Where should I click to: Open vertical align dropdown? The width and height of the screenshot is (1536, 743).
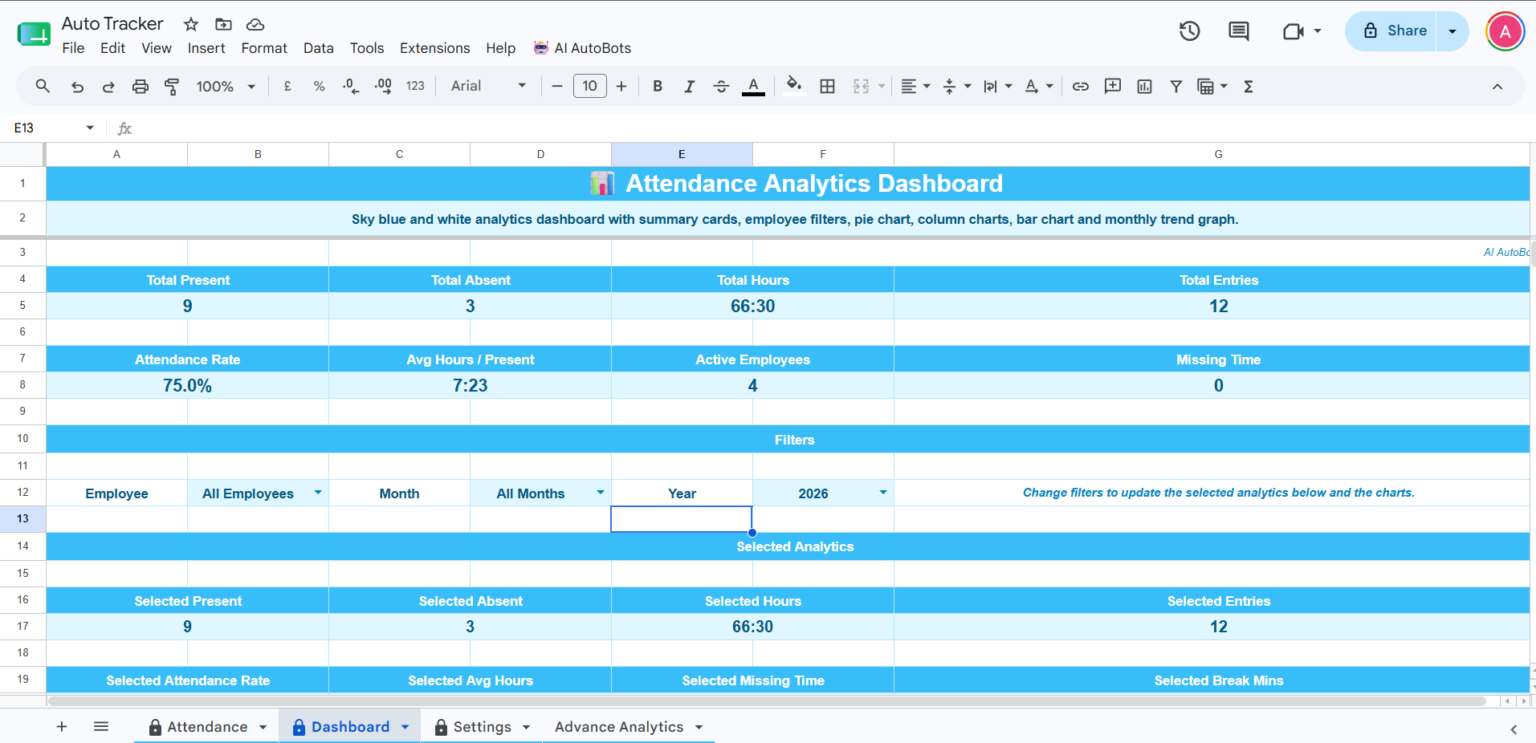[x=956, y=86]
